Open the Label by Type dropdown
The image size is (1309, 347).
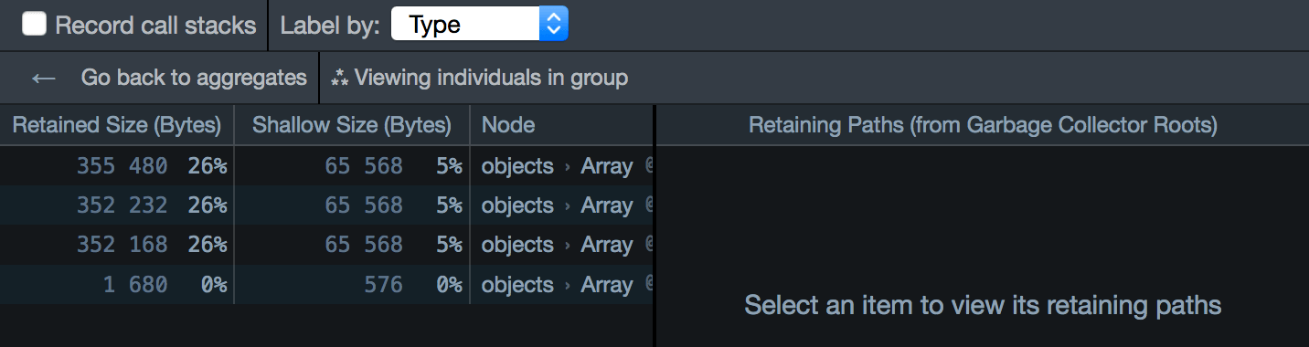click(x=479, y=25)
